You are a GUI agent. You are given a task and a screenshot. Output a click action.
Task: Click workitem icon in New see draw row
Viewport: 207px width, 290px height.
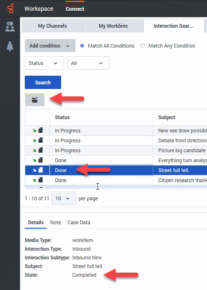click(40, 130)
